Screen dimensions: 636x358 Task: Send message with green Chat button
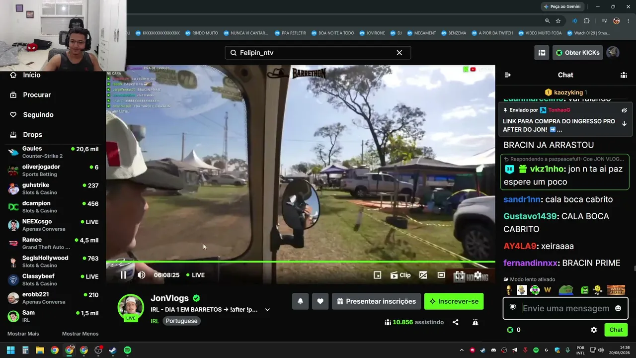tap(616, 330)
